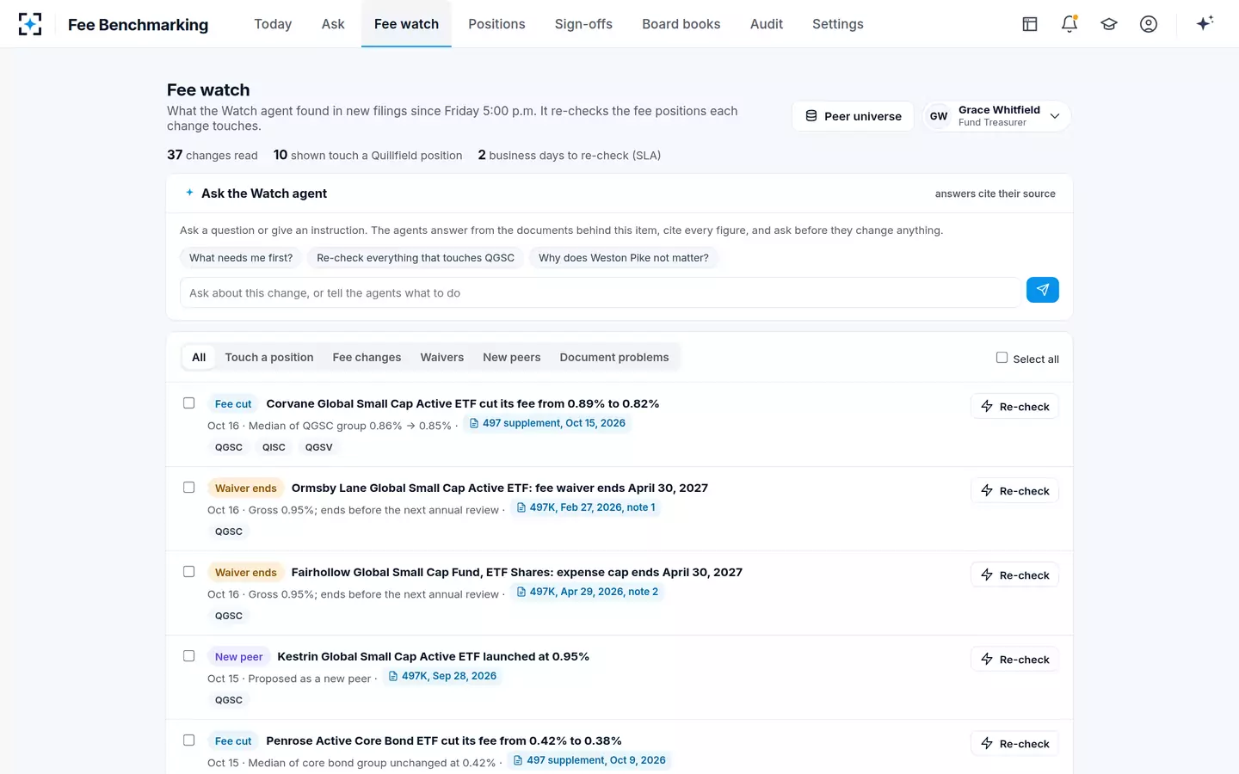Click the QGSV tag on the Corvane row
This screenshot has width=1239, height=774.
click(x=318, y=447)
